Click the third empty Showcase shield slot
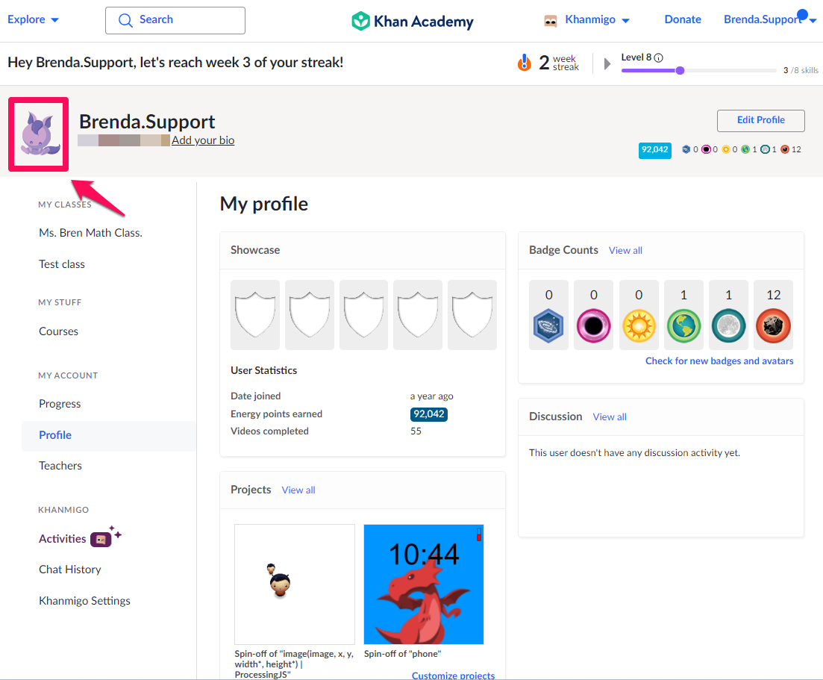This screenshot has width=823, height=680. pos(363,314)
